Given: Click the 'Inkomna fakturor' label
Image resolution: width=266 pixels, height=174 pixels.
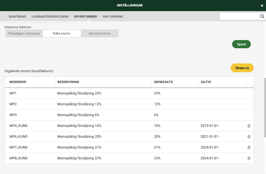Looking at the screenshot, I should point(18,27).
